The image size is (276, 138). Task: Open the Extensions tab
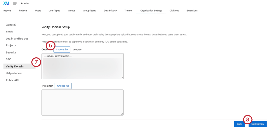point(192,11)
